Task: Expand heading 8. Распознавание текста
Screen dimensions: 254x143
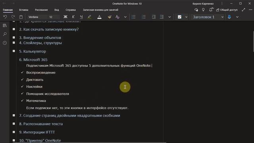Action: click(14, 124)
